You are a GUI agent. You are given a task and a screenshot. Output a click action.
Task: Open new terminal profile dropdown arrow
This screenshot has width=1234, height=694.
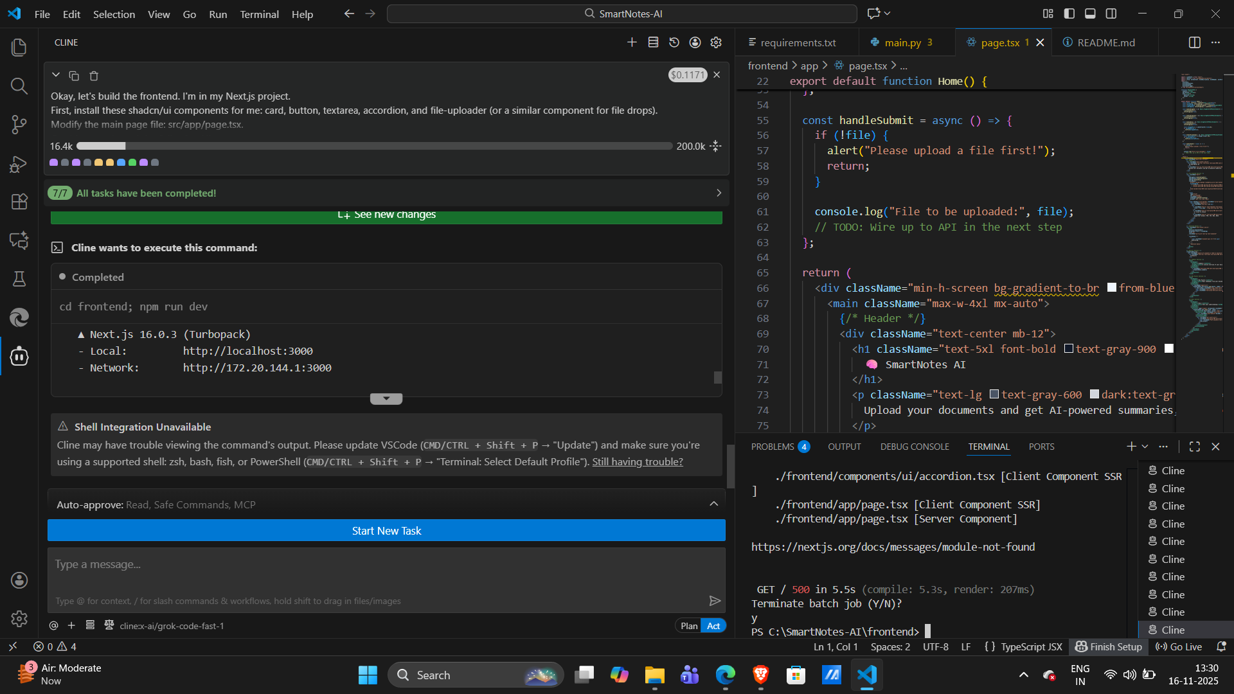coord(1145,447)
